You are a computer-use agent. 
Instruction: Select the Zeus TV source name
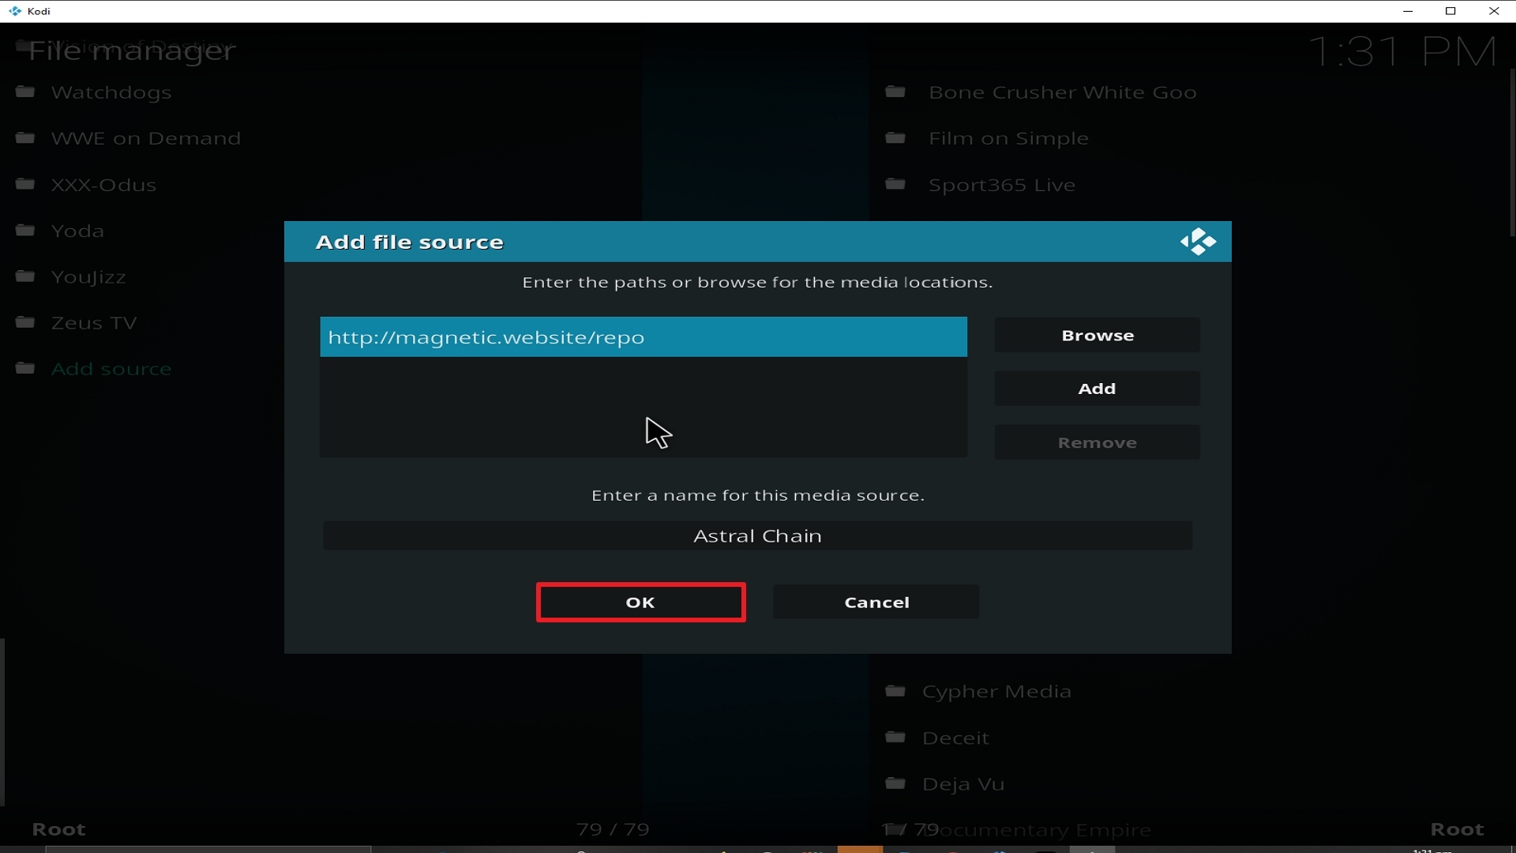point(94,323)
